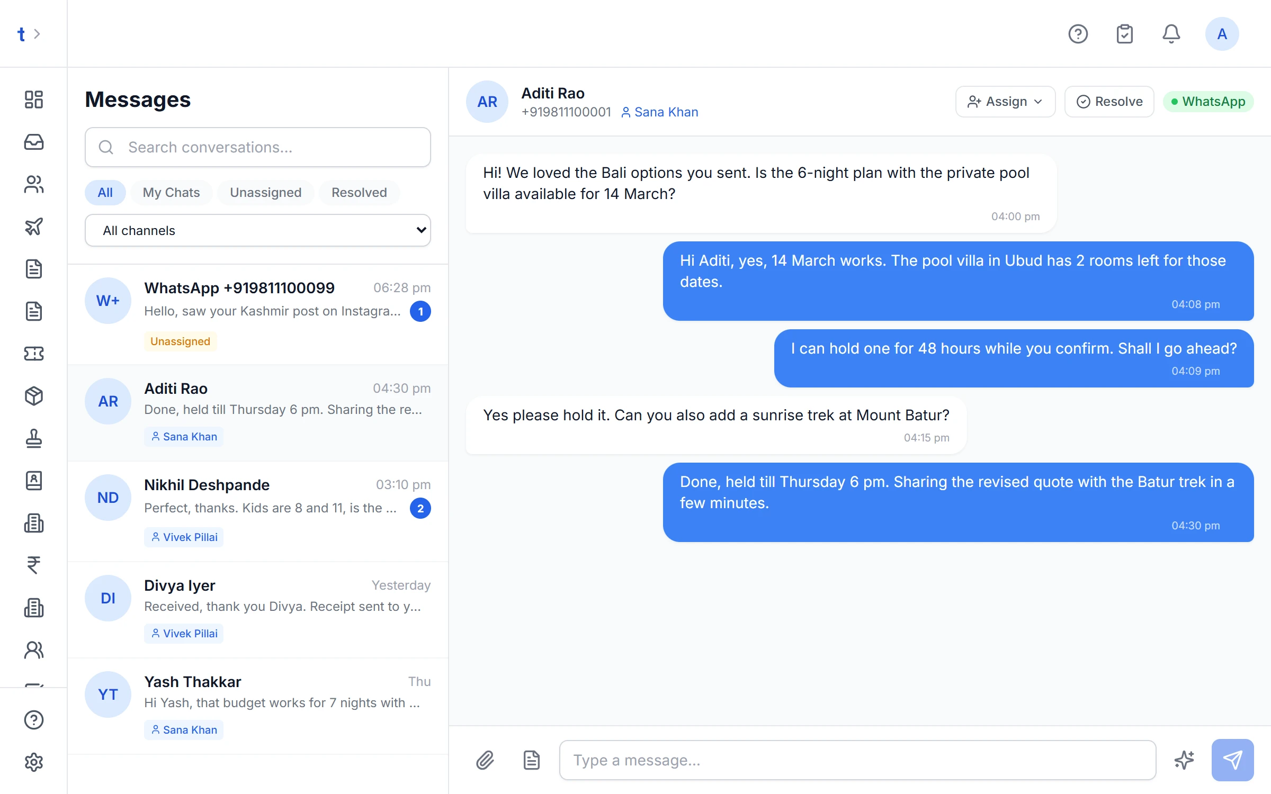This screenshot has height=794, width=1271.
Task: Click the ND avatar in conversation list
Action: 108,498
